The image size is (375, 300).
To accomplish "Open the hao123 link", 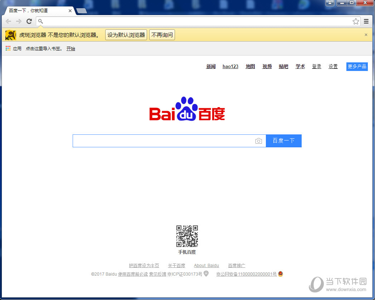I will [230, 66].
